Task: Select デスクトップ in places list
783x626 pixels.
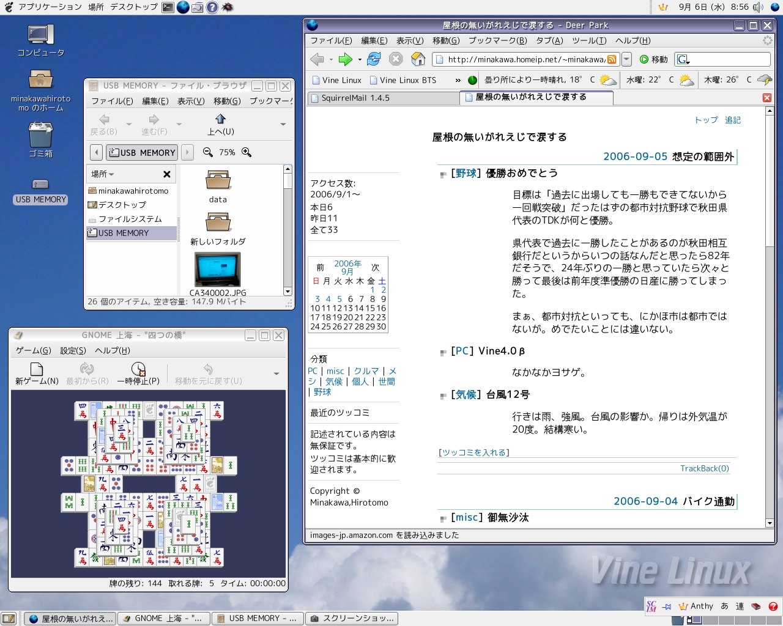Action: [x=122, y=205]
